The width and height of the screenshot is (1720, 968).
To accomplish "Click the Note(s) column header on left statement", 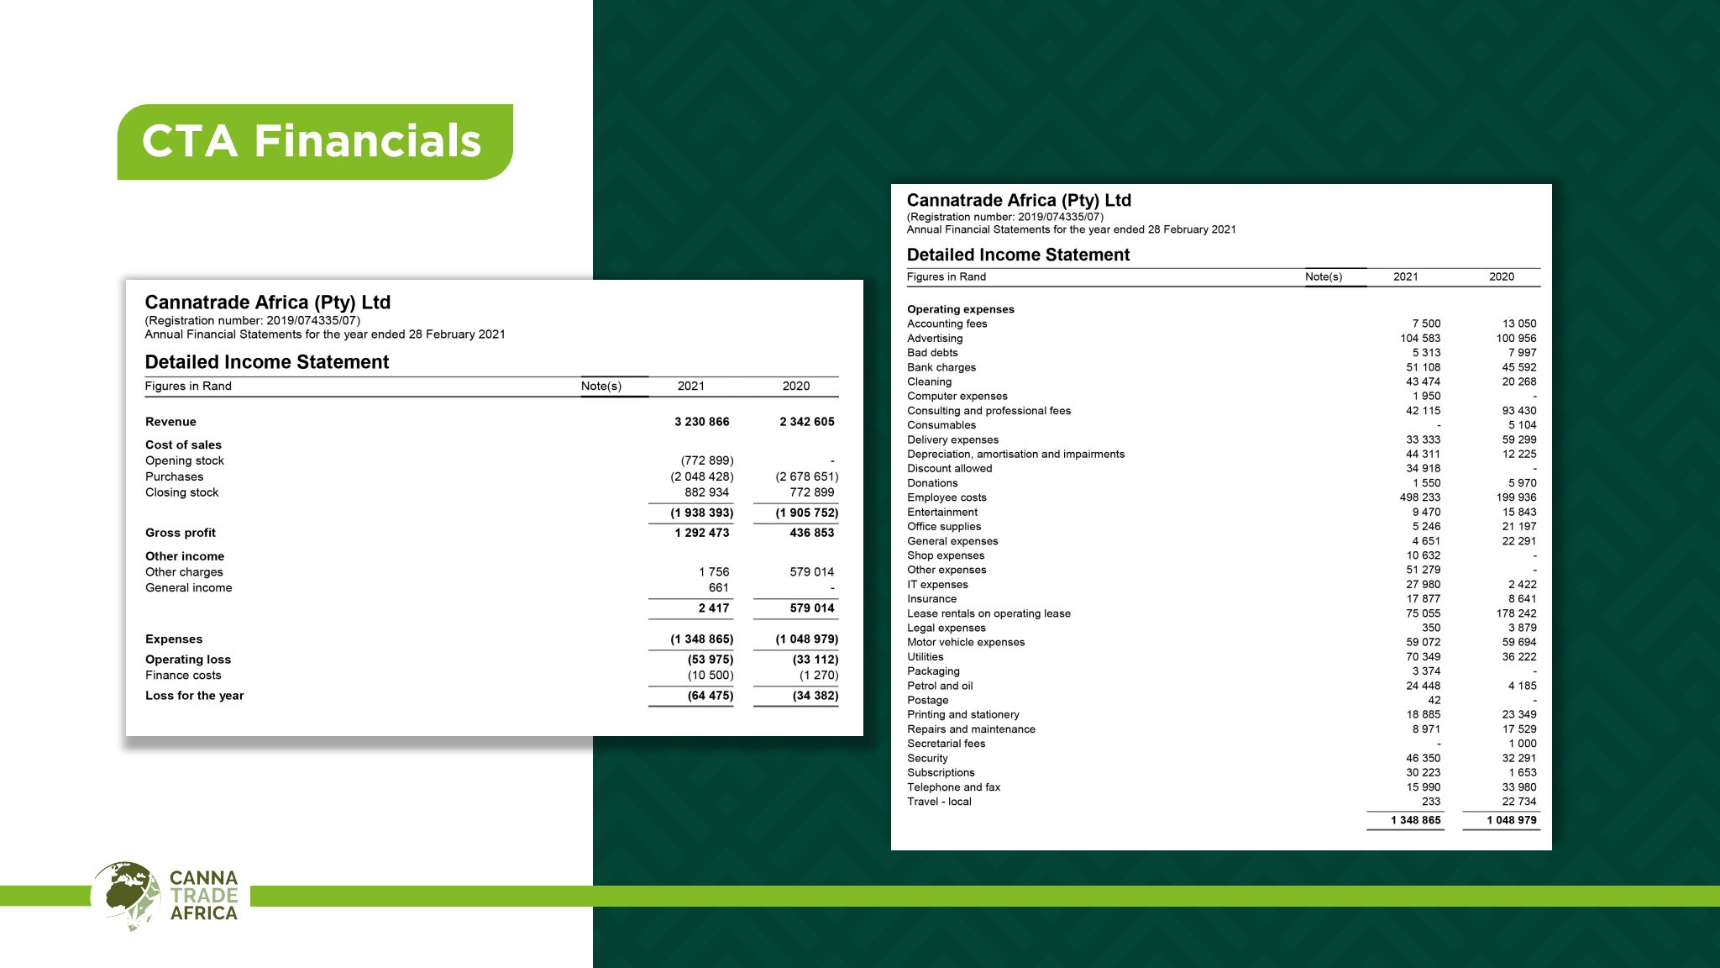I will point(601,387).
